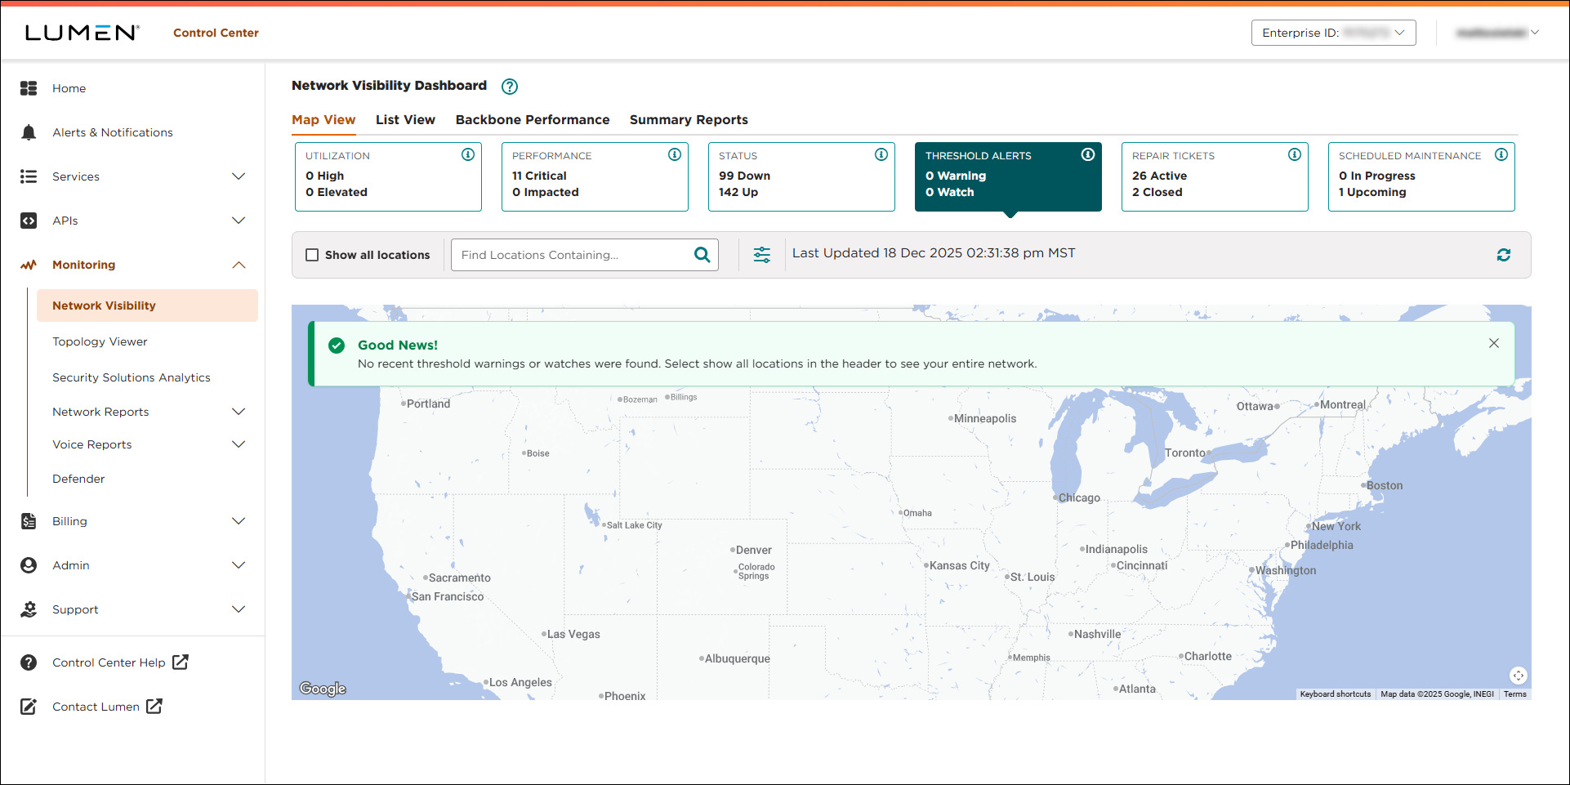This screenshot has height=785, width=1570.
Task: Open the Enterprise ID dropdown
Action: click(x=1333, y=33)
